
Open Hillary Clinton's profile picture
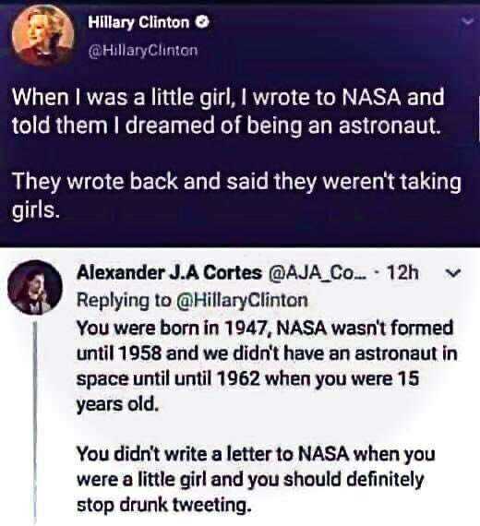click(x=42, y=35)
